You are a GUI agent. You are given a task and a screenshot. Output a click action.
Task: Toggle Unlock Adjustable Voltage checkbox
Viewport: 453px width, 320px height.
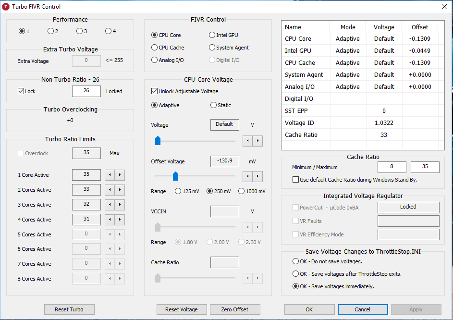tap(154, 91)
